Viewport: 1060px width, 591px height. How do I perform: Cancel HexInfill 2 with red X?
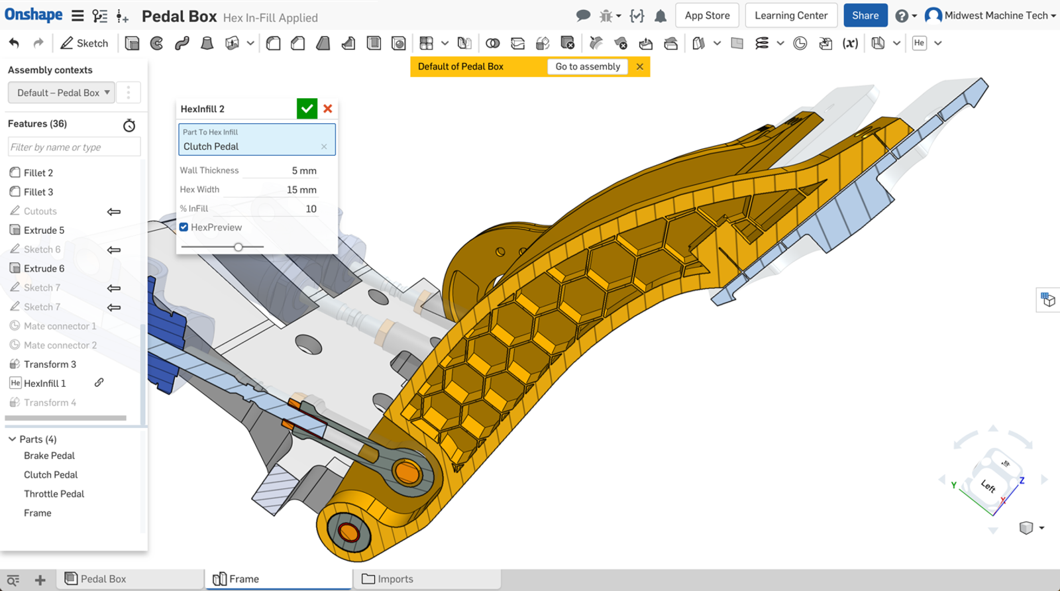[x=328, y=109]
